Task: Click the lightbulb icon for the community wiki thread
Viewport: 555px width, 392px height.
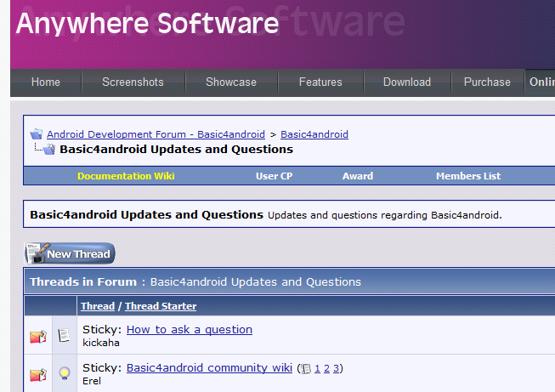Action: [x=65, y=373]
